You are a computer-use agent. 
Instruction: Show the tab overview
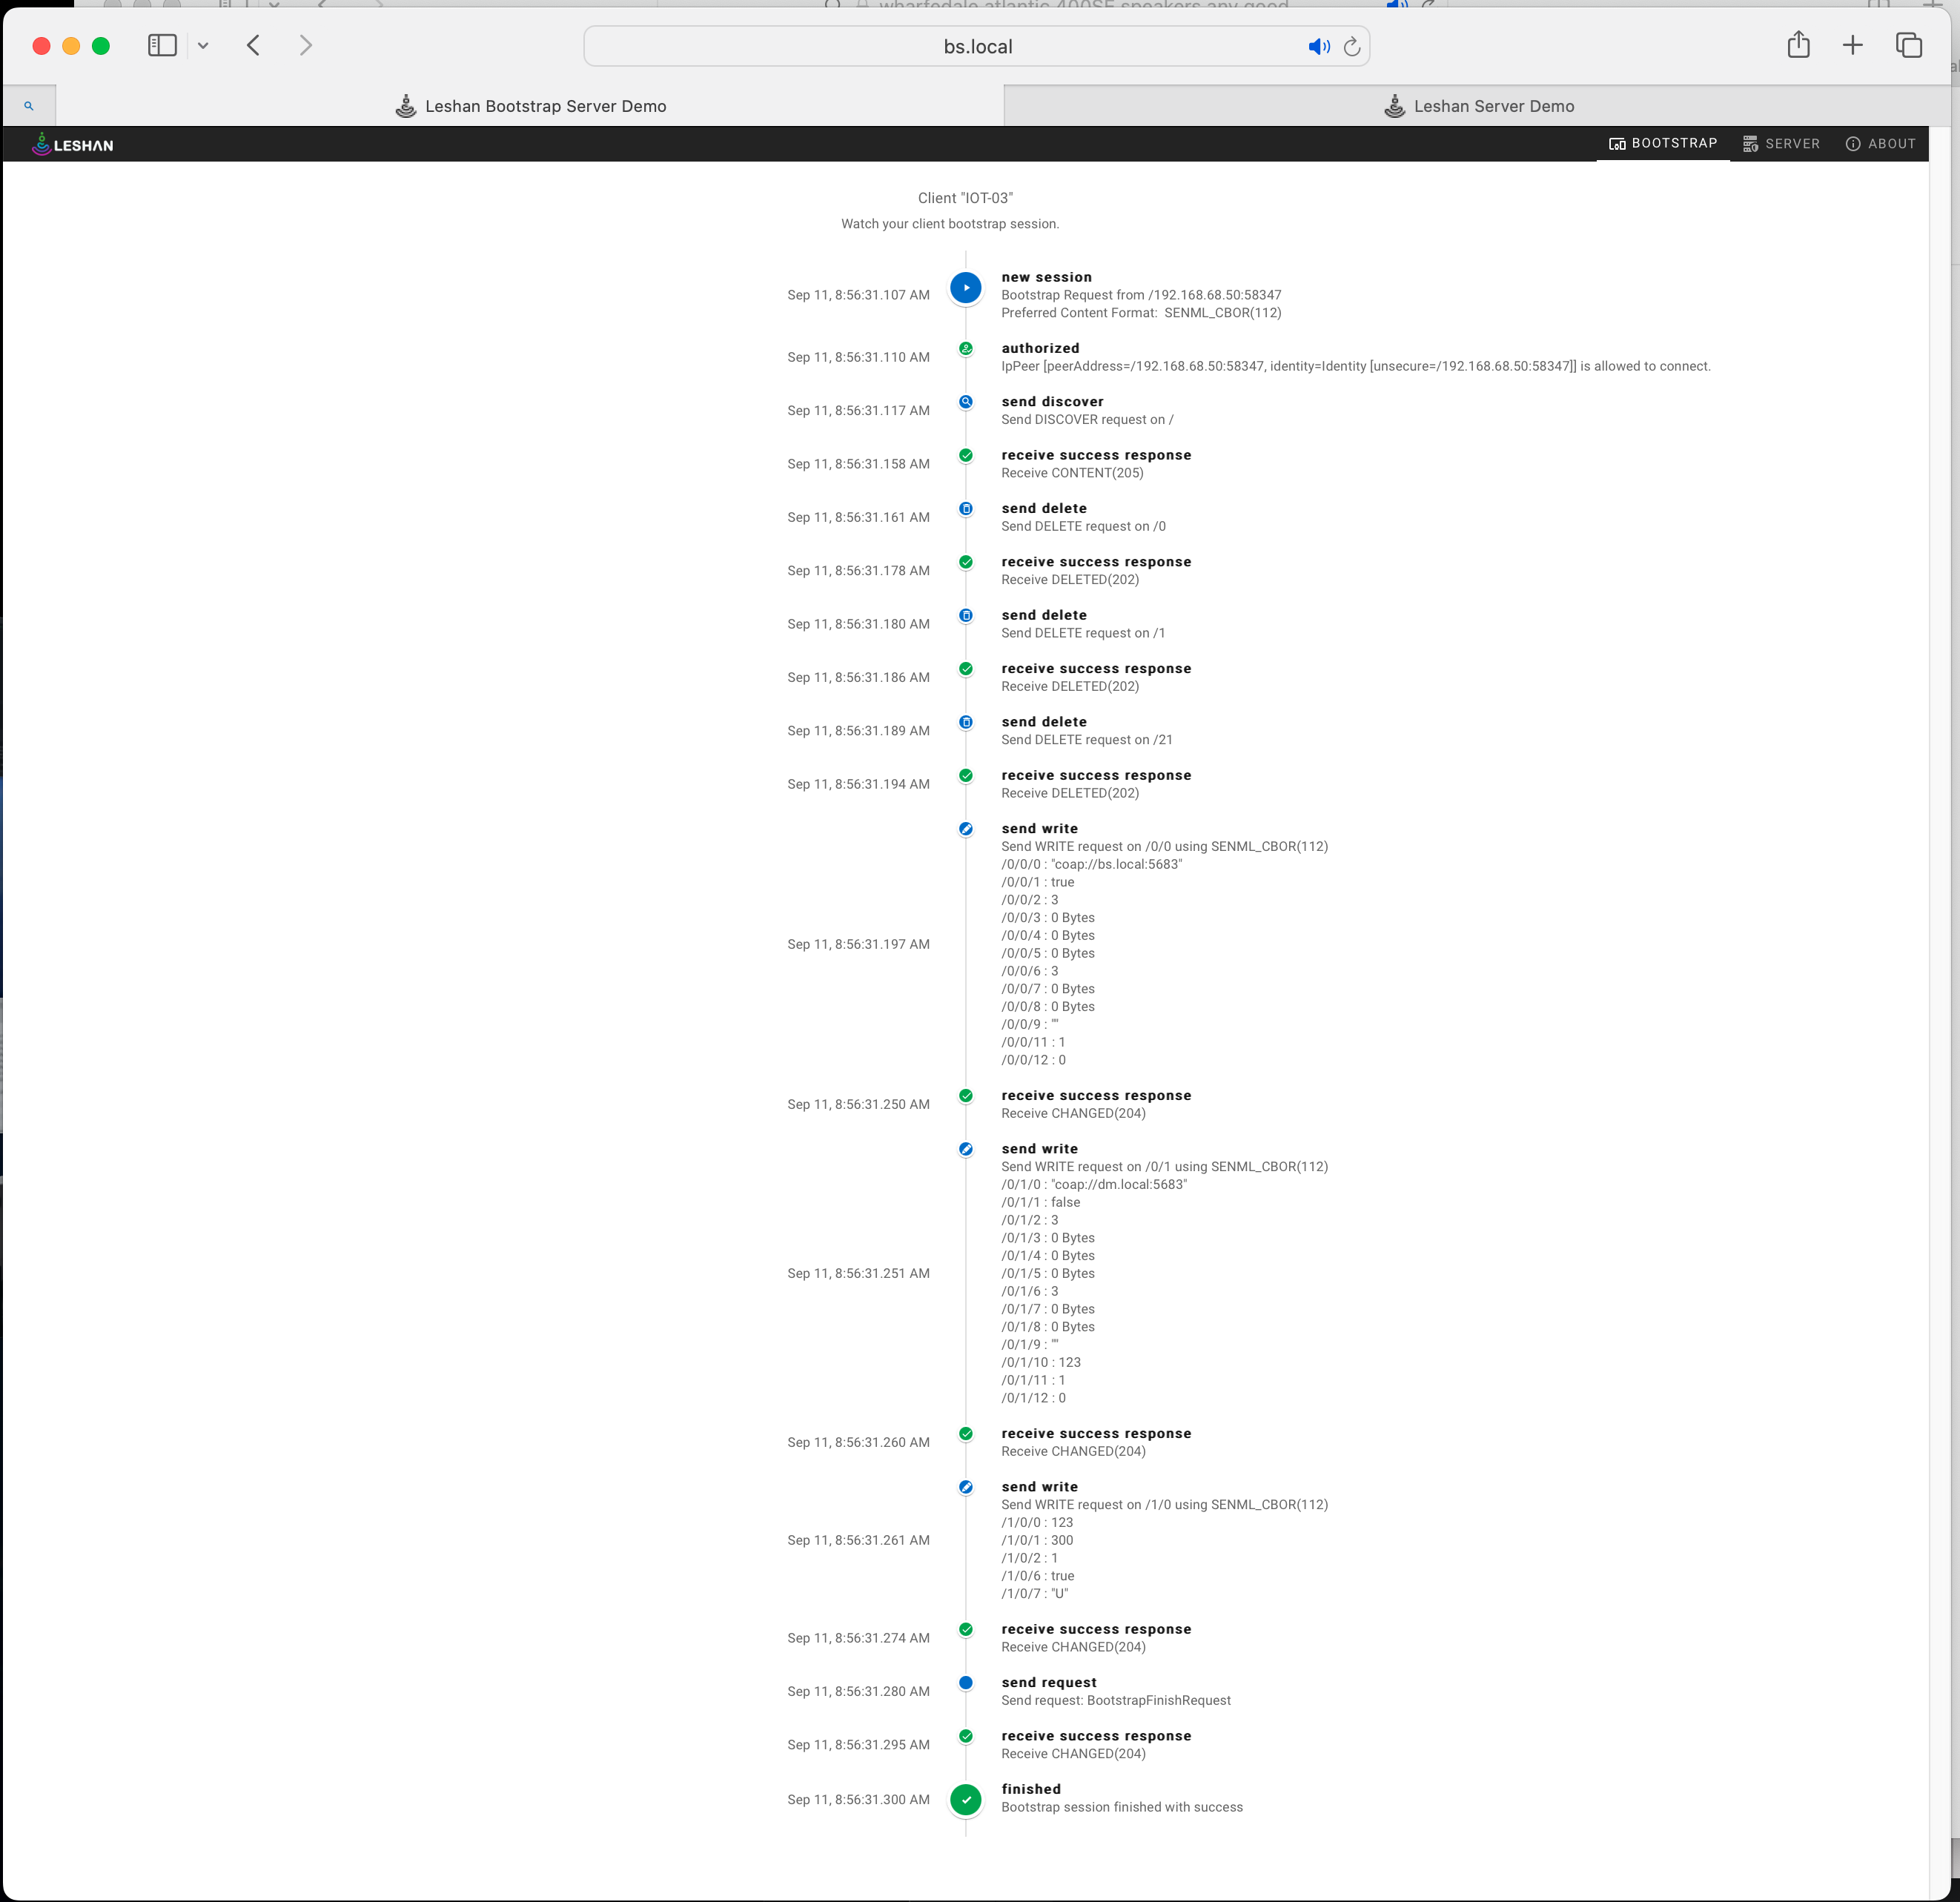tap(1908, 45)
